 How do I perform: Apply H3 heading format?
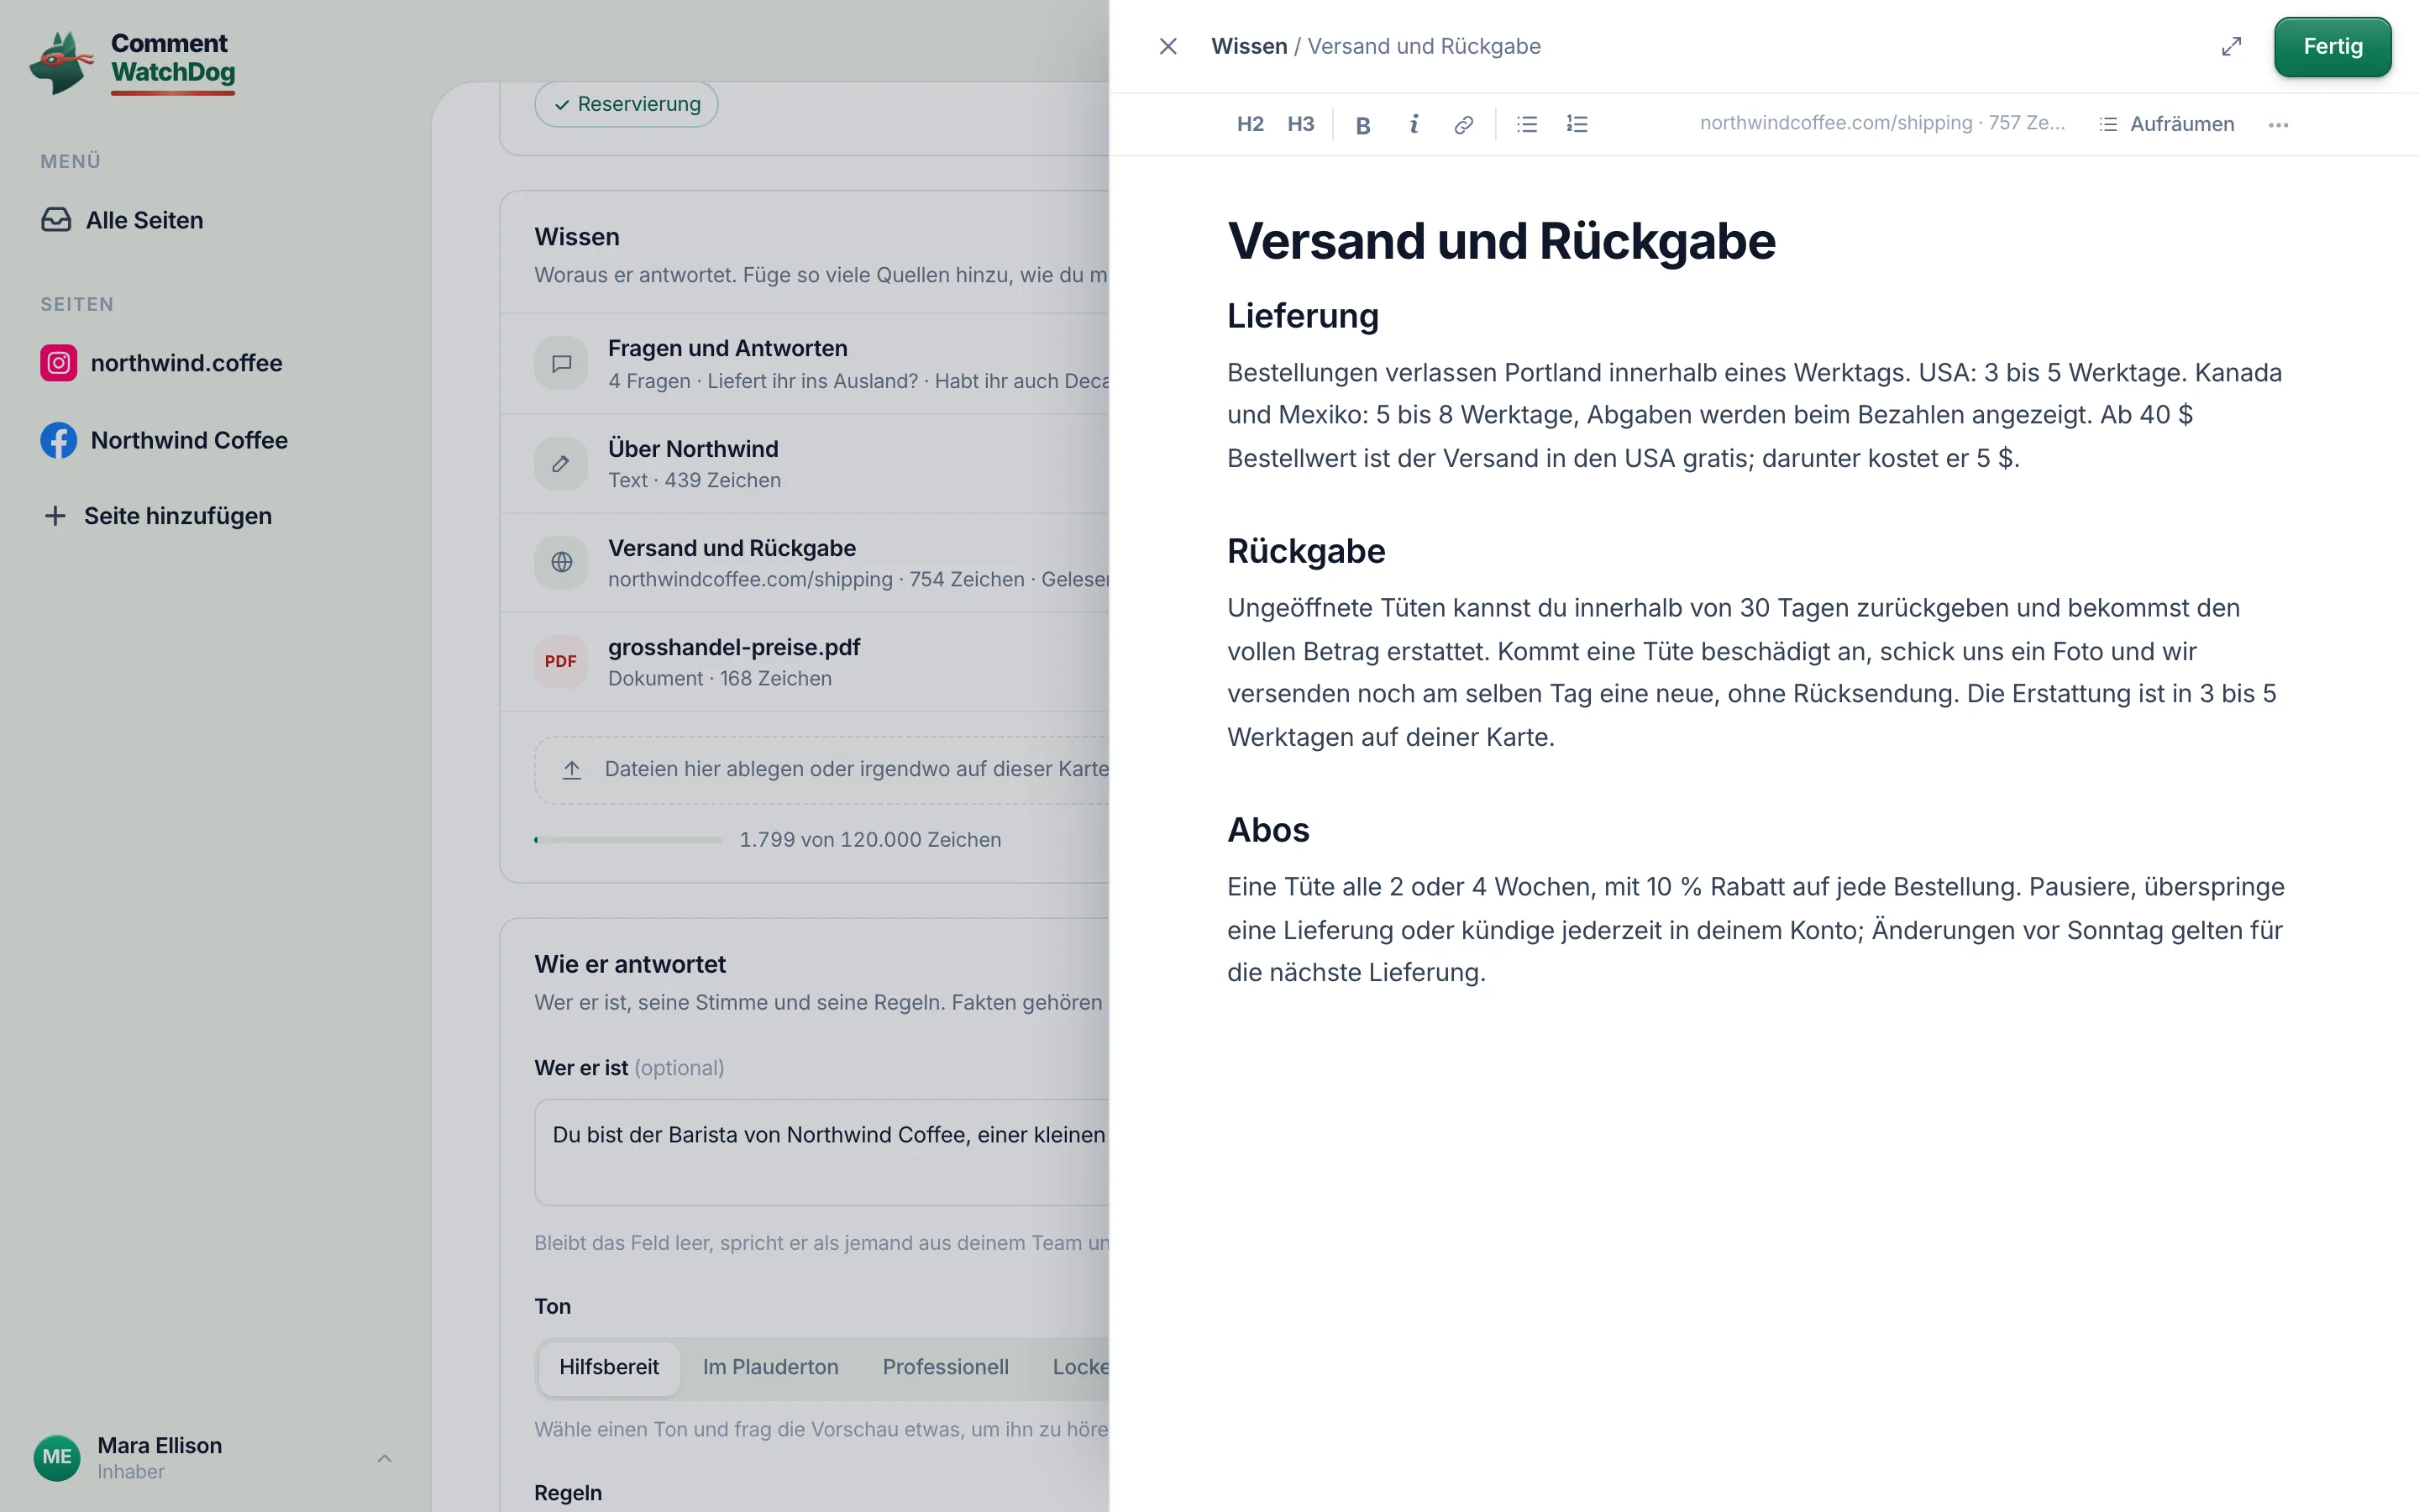coord(1300,124)
